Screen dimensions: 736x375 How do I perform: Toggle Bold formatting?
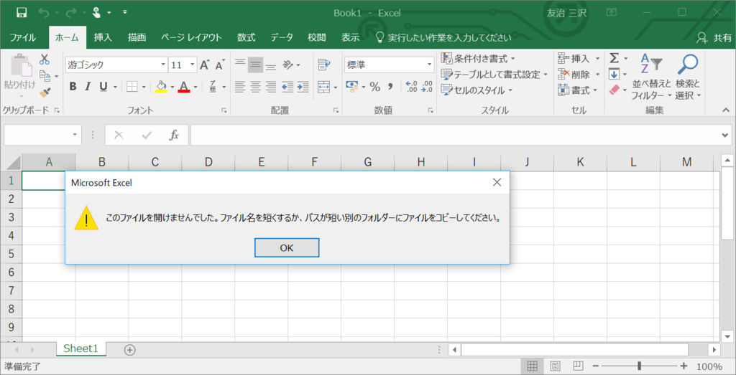pyautogui.click(x=73, y=87)
